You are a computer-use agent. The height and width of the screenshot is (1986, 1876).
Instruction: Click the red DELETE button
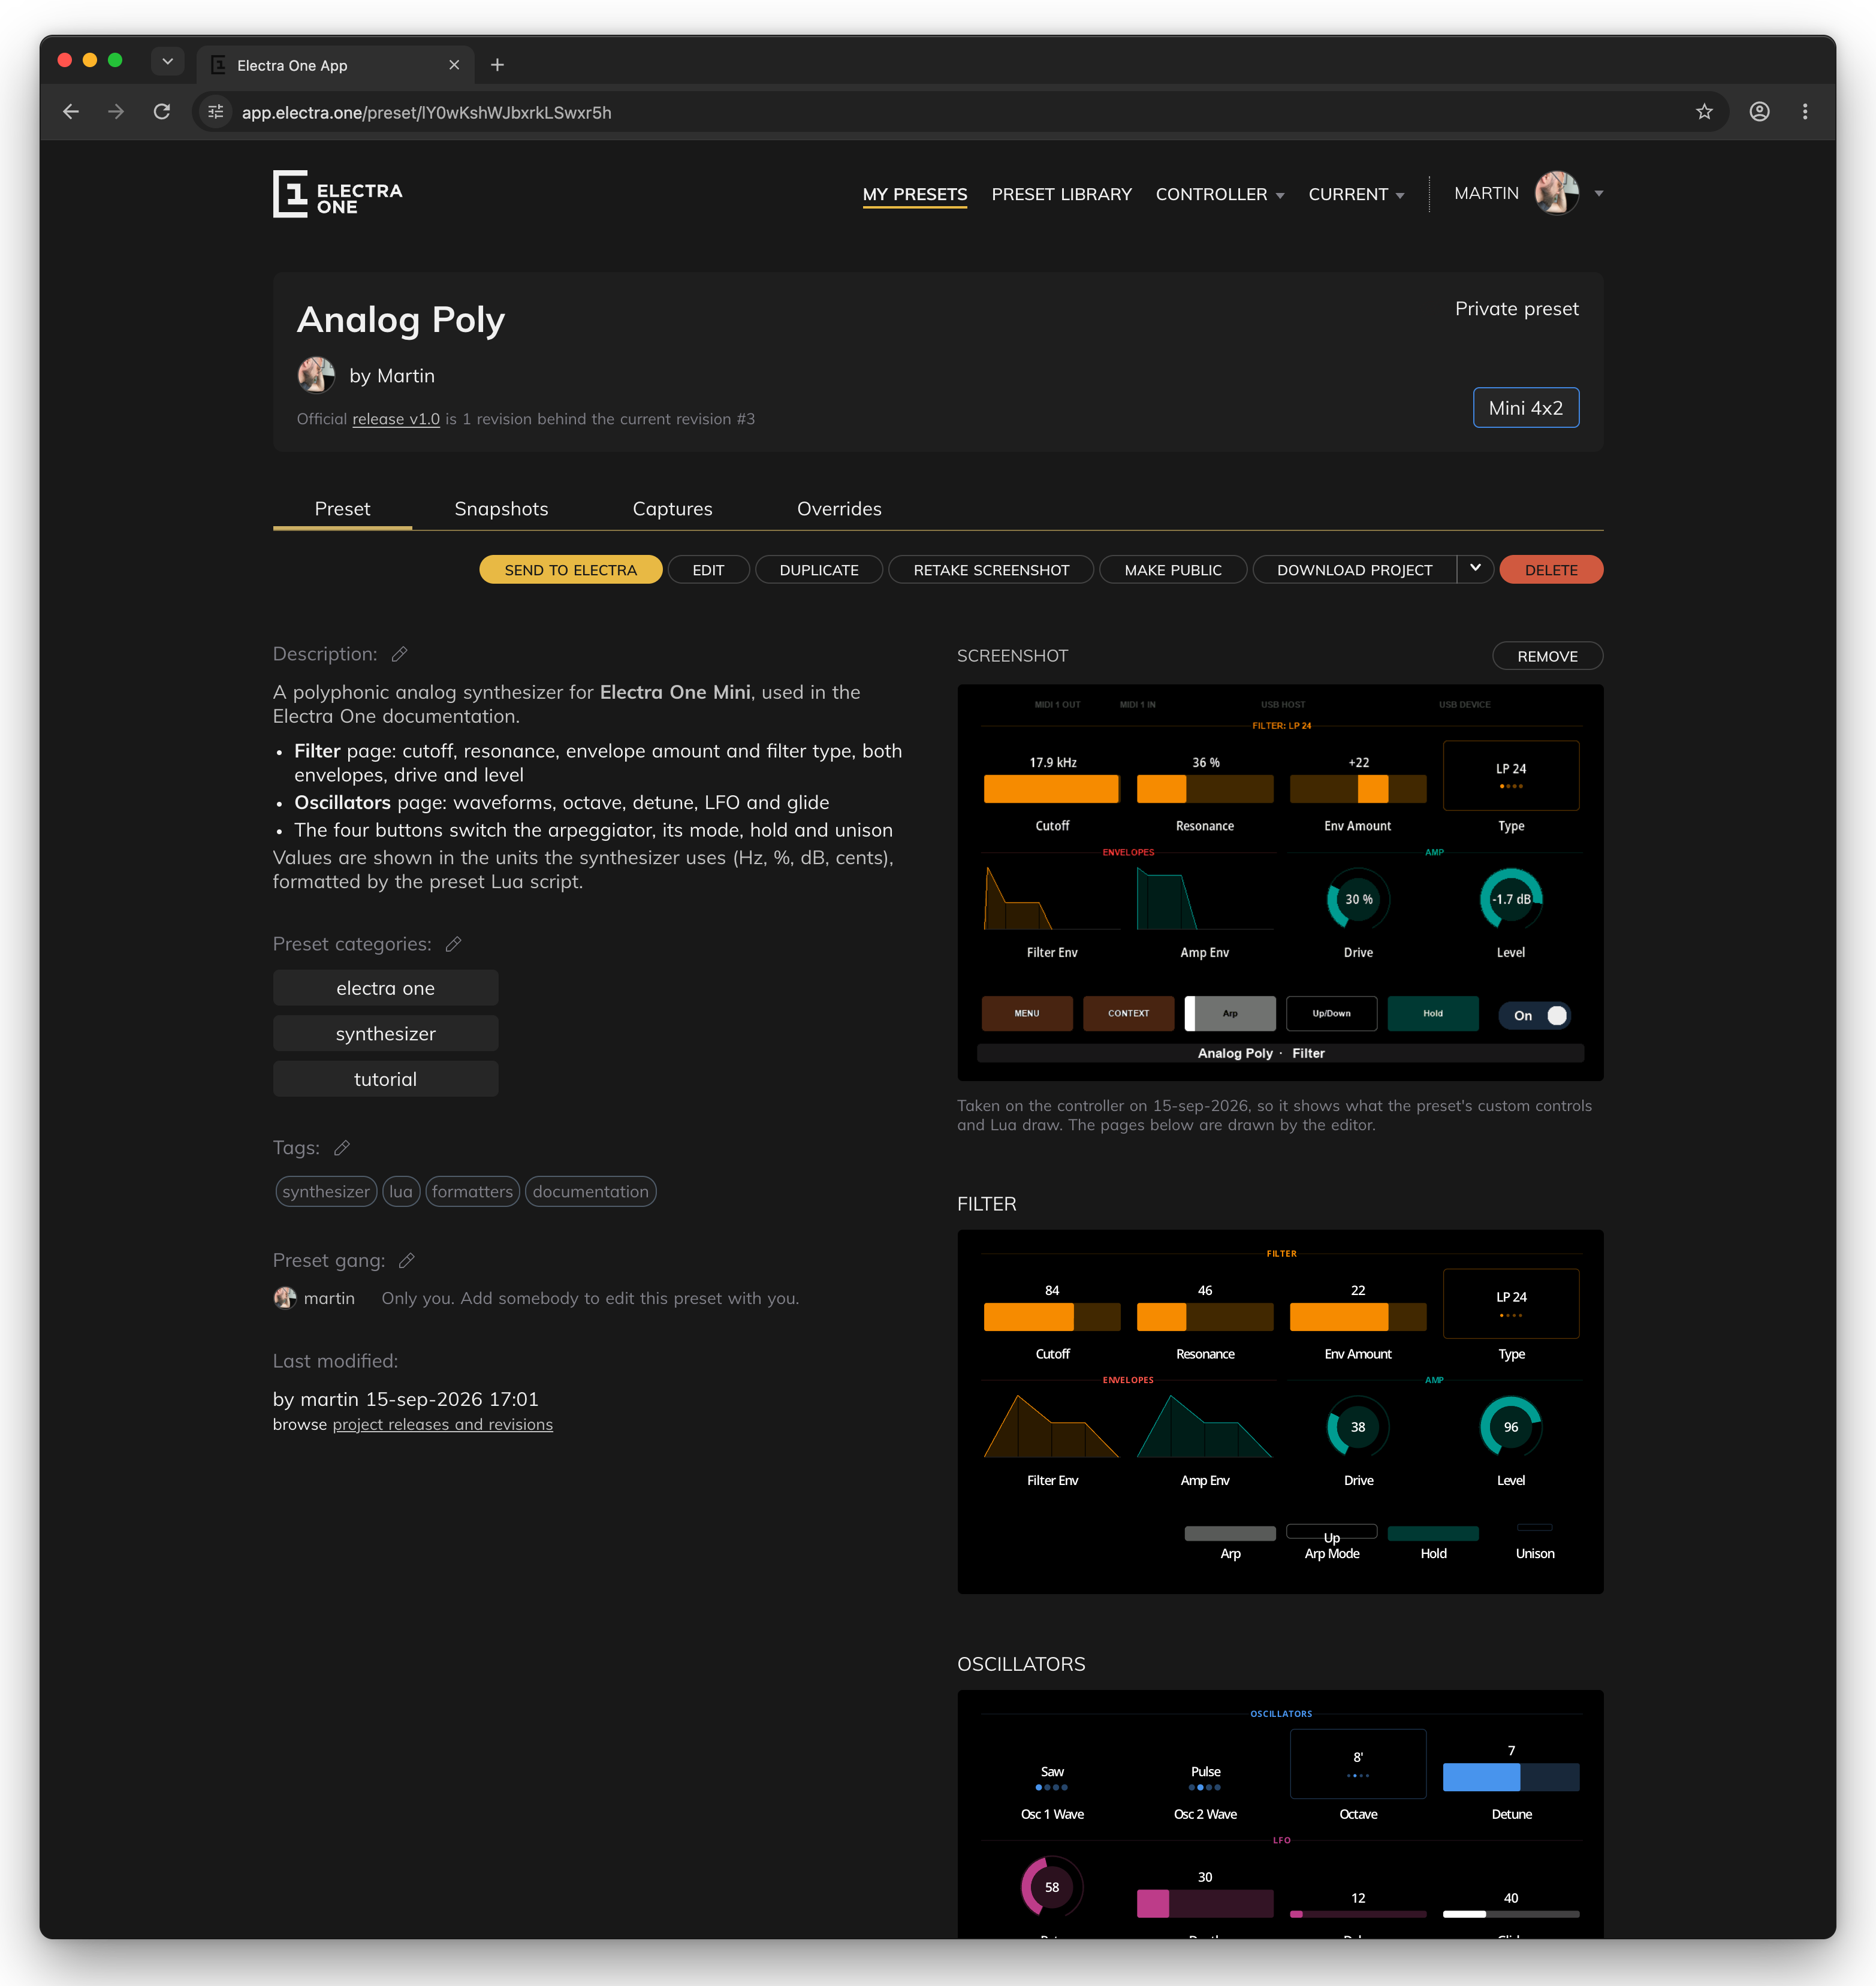click(x=1551, y=569)
